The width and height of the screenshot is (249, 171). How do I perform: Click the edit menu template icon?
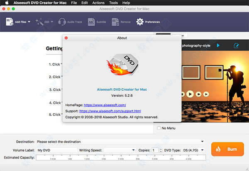pyautogui.click(x=236, y=46)
